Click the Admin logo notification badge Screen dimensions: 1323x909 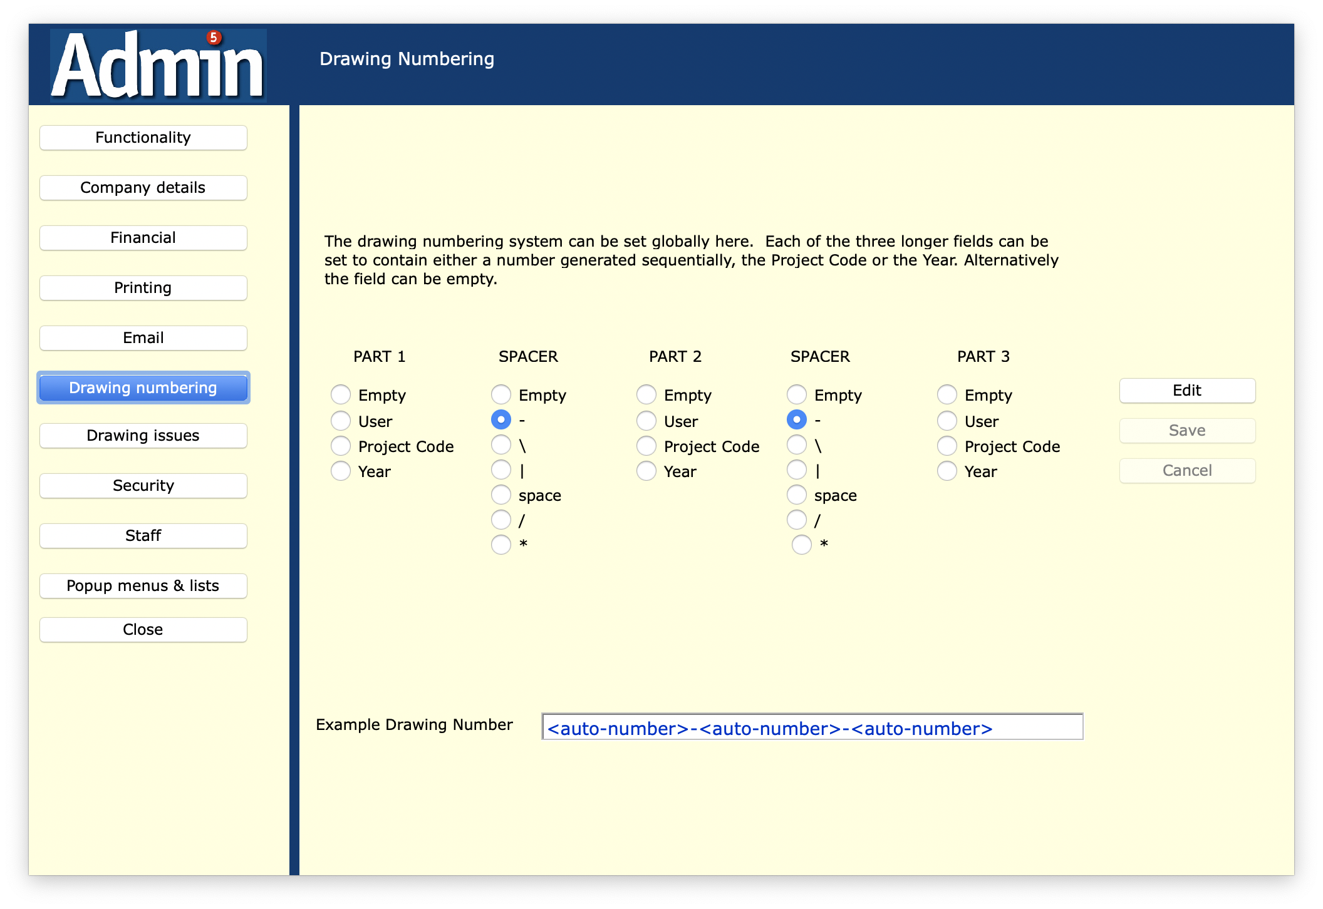pyautogui.click(x=214, y=38)
